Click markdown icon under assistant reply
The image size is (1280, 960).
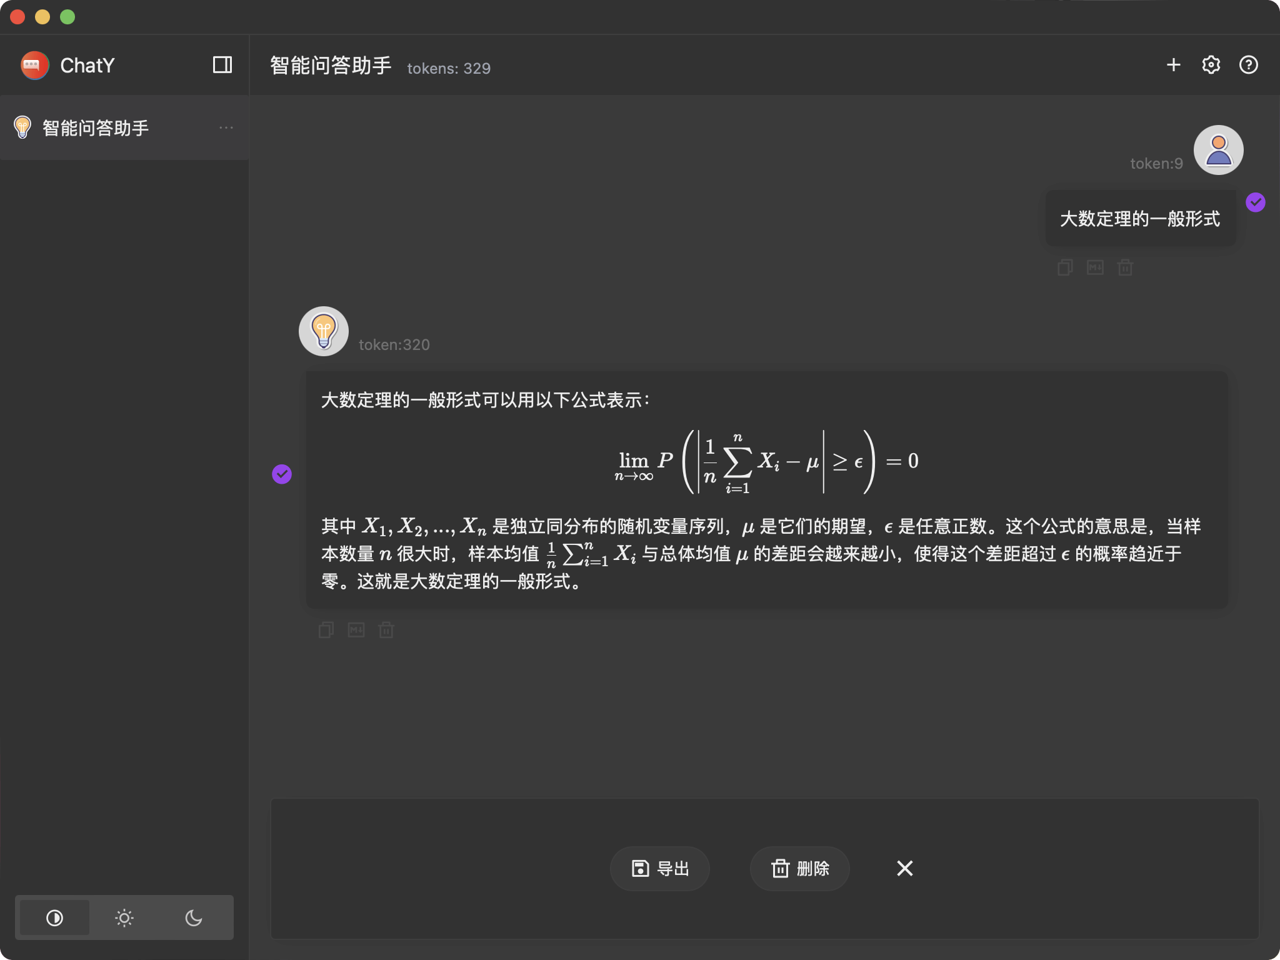356,630
